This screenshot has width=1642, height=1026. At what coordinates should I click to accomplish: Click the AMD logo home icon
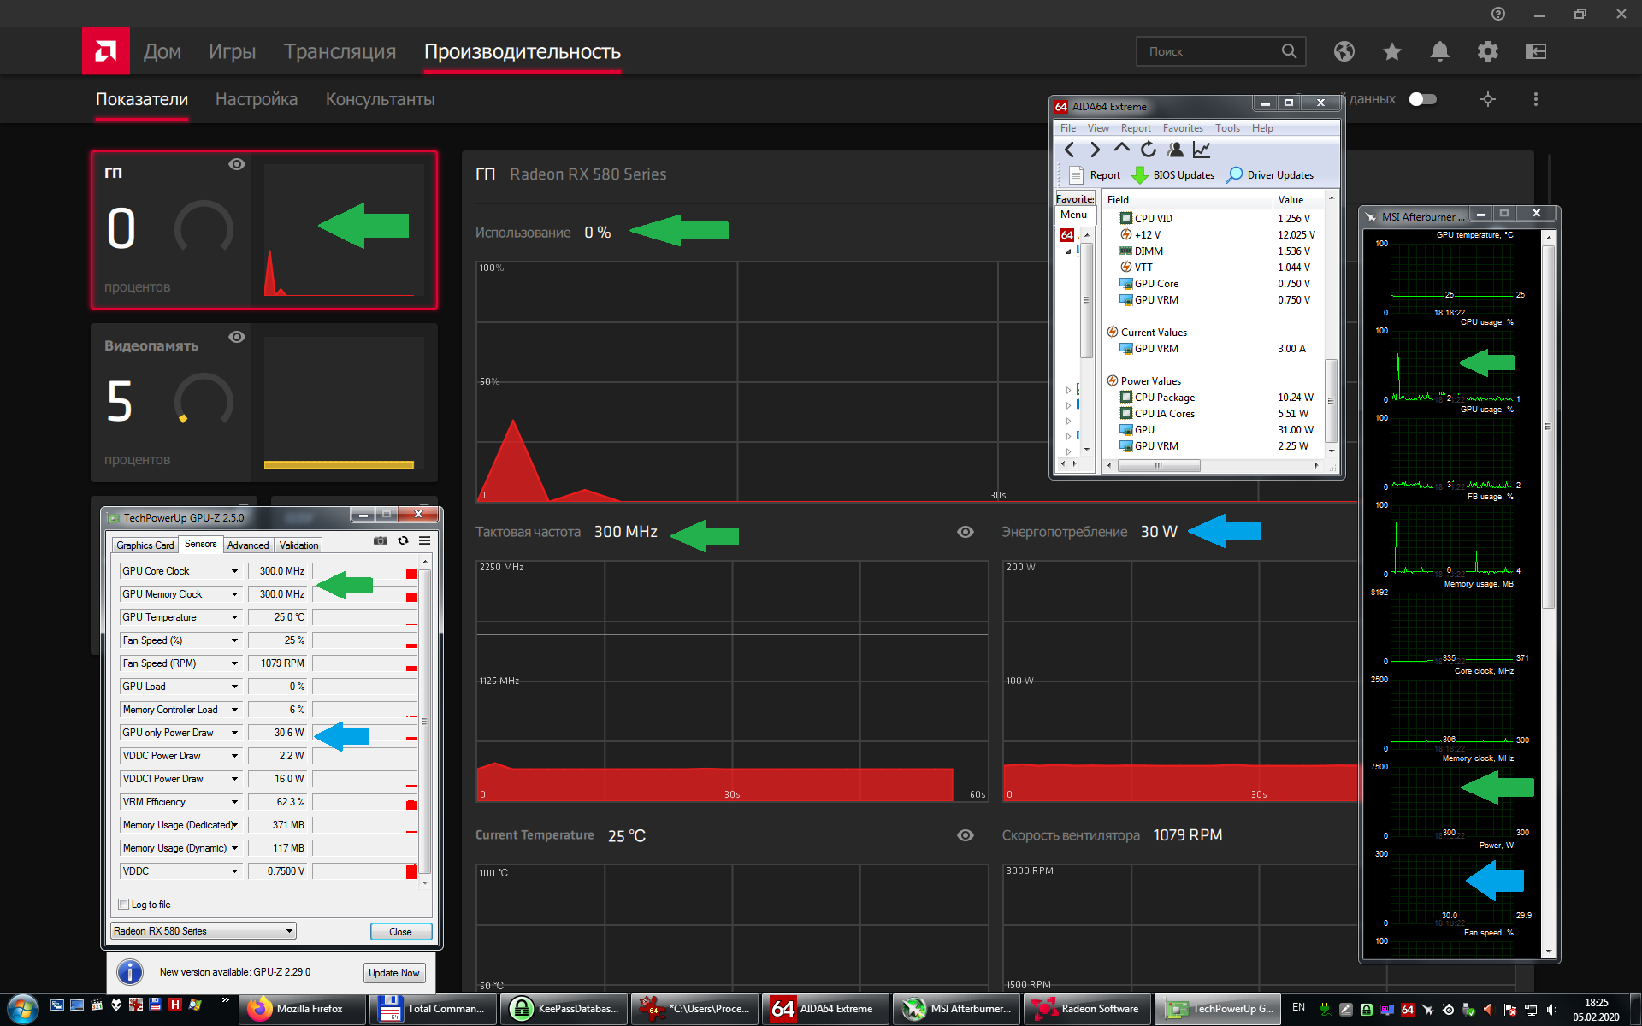click(106, 51)
